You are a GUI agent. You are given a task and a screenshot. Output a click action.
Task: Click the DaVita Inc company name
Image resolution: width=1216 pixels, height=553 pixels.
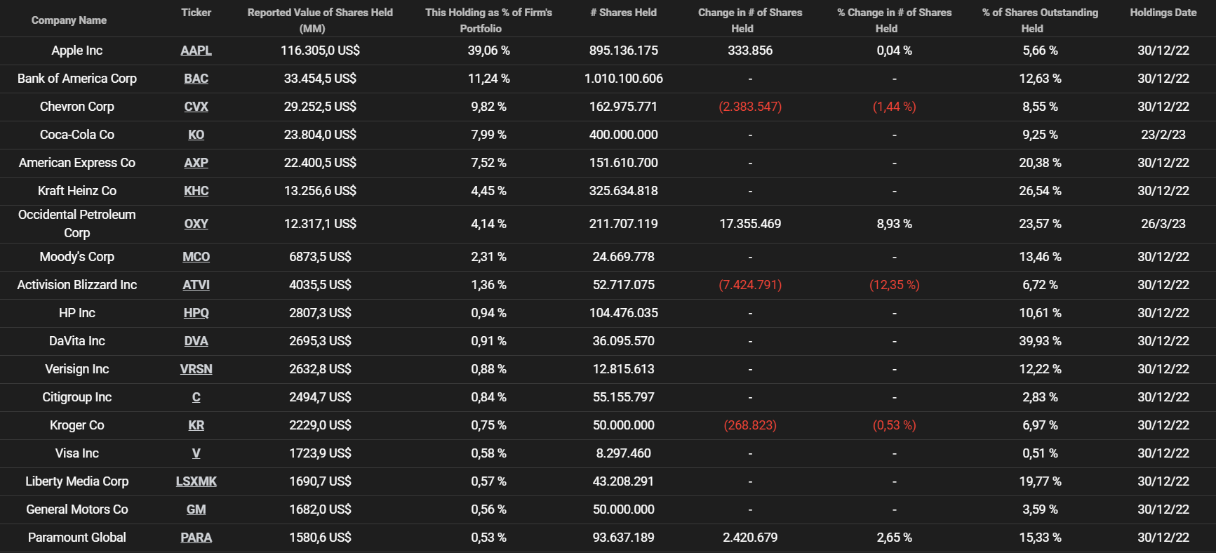tap(77, 341)
